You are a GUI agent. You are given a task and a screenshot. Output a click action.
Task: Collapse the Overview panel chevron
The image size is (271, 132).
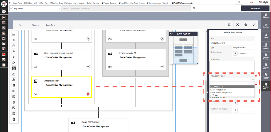point(171,34)
